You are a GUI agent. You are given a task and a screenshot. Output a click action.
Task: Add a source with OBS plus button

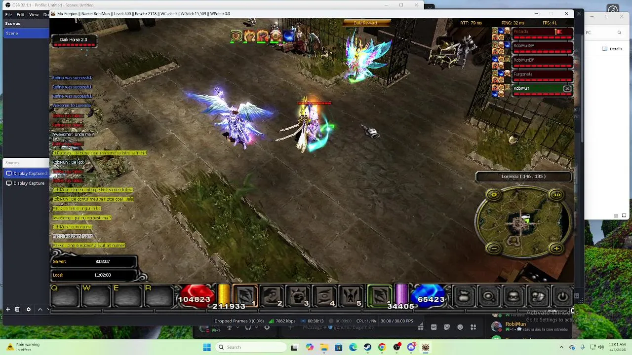point(8,309)
